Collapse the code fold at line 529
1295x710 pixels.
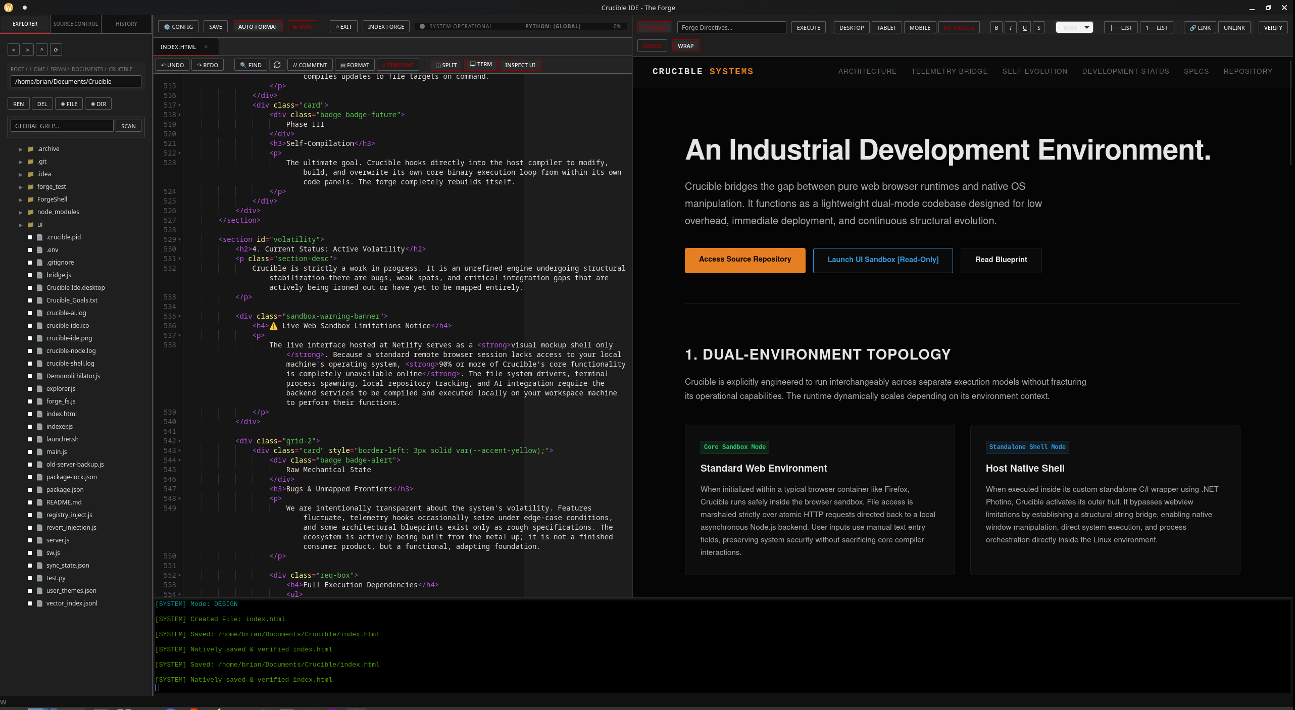click(179, 240)
